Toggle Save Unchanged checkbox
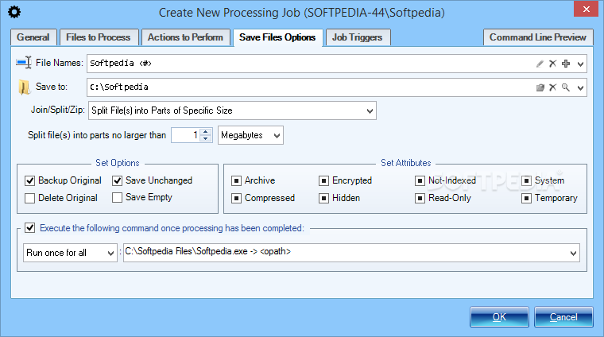Viewport: 604px width, 337px height. [117, 180]
